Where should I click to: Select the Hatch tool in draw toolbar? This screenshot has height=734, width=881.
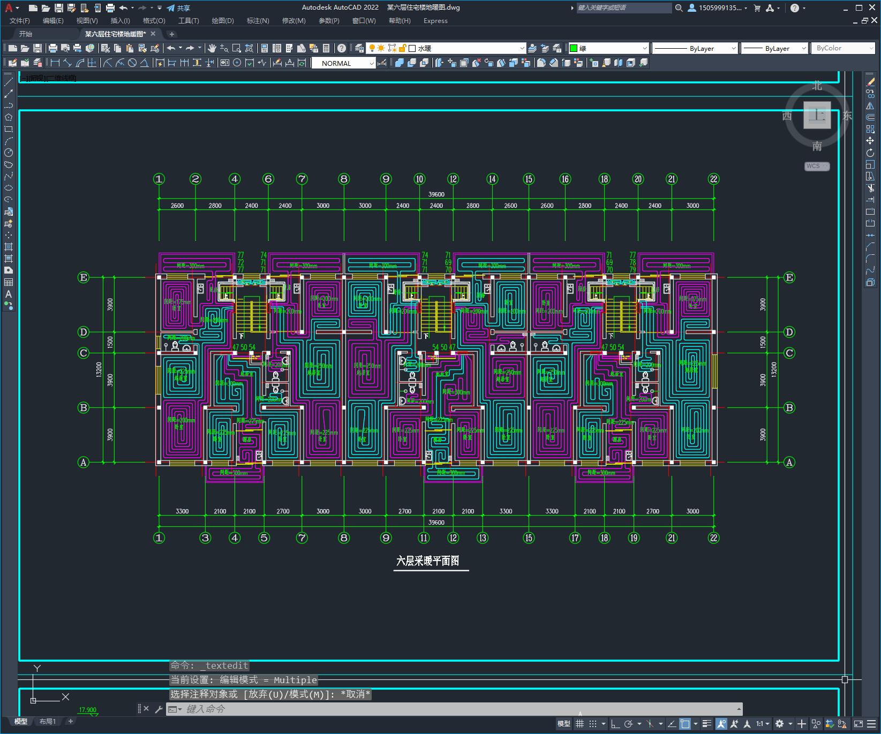(8, 247)
